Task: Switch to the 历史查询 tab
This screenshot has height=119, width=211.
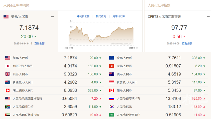Action: click(101, 16)
